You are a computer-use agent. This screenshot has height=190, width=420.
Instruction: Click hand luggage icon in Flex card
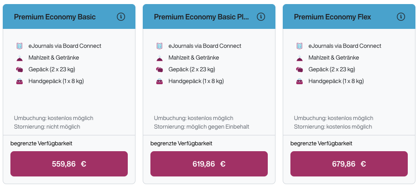pos(299,81)
